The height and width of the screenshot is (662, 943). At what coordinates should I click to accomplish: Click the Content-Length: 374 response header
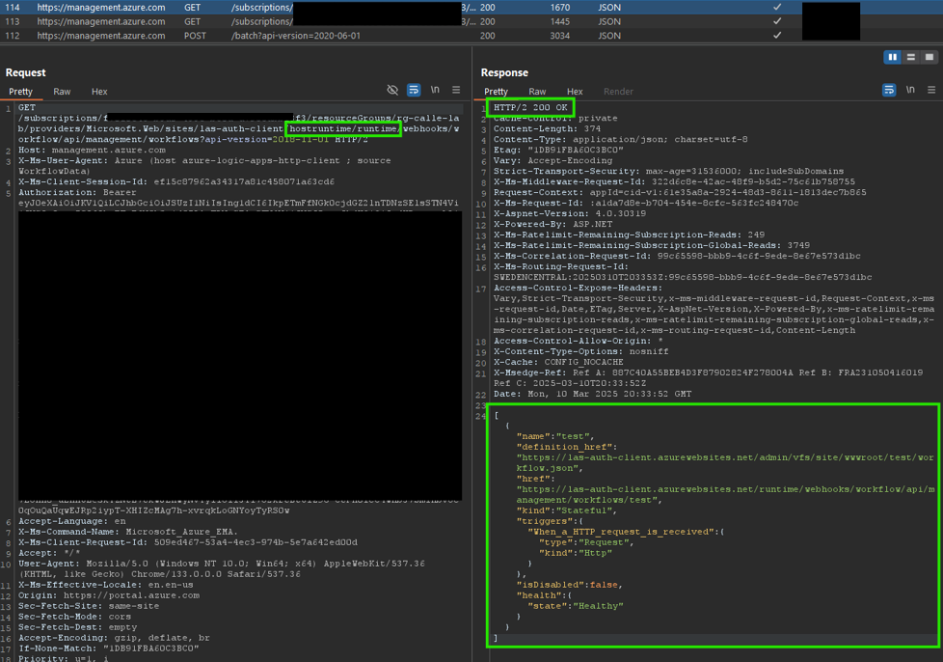click(x=548, y=128)
